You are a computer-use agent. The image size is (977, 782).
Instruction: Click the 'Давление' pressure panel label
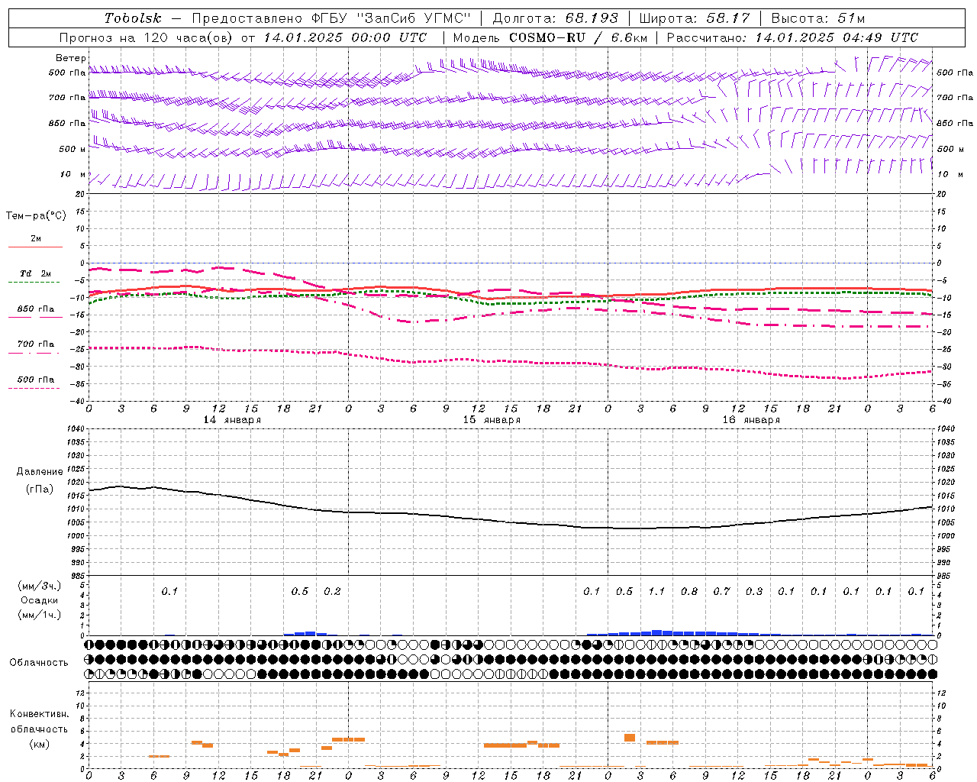[x=39, y=472]
